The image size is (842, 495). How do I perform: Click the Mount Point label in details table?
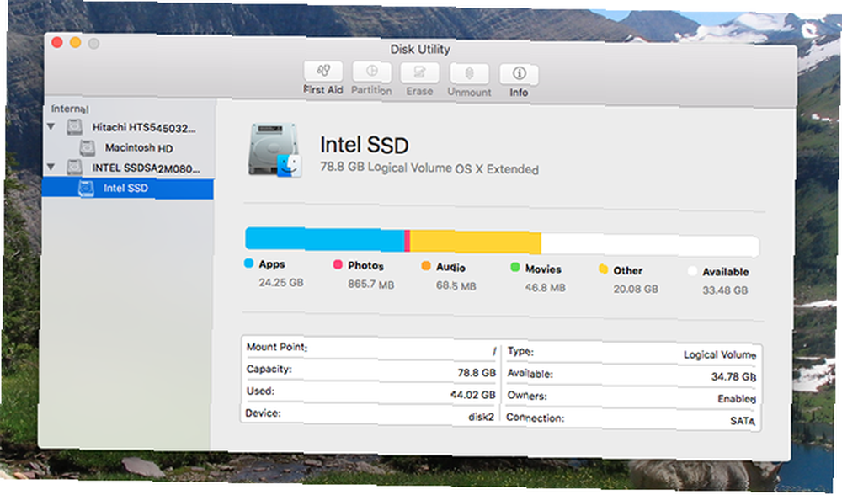pos(276,347)
